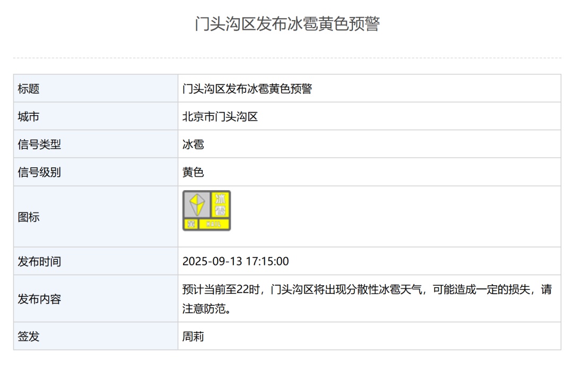Select the 信号类型 row label

(x=39, y=144)
